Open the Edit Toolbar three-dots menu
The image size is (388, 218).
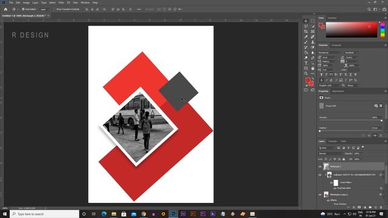coord(313,73)
